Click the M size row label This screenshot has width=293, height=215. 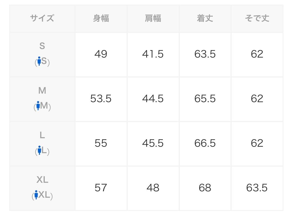click(42, 91)
